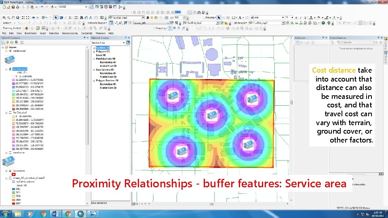388x218 pixels.
Task: Open the font size dropdown
Action: point(292,17)
